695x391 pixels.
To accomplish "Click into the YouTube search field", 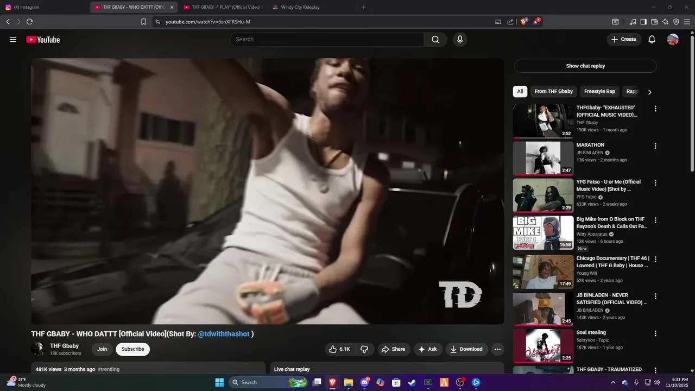I will [x=327, y=39].
